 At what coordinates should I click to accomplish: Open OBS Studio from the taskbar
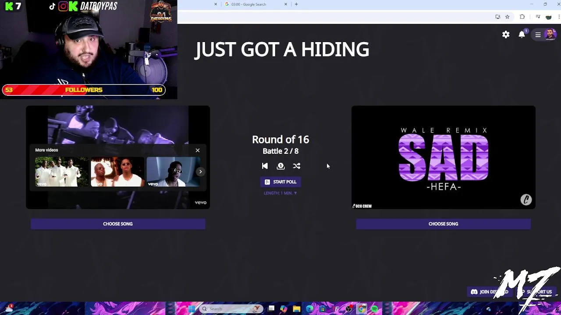pyautogui.click(x=348, y=309)
